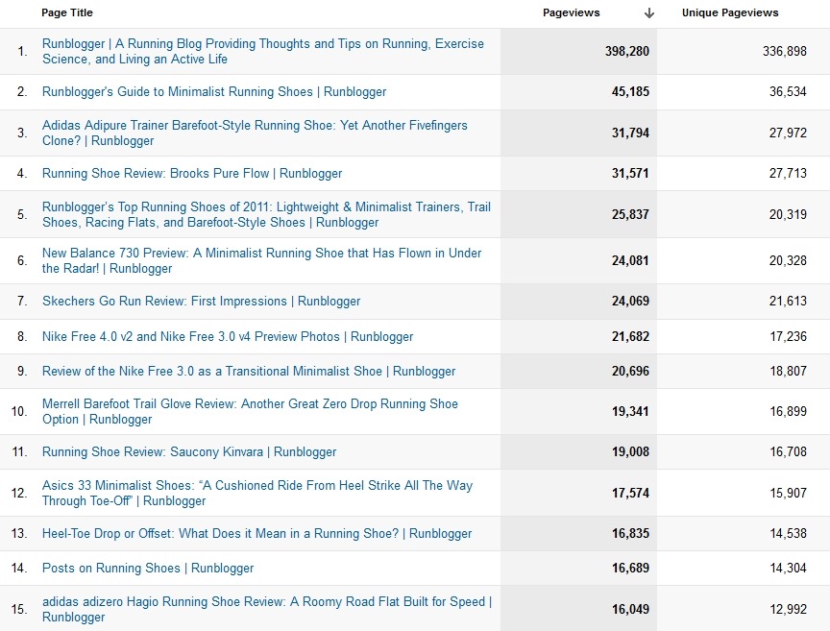Select the pageviews value 24,081
Viewport: 830px width, 631px height.
coord(630,260)
